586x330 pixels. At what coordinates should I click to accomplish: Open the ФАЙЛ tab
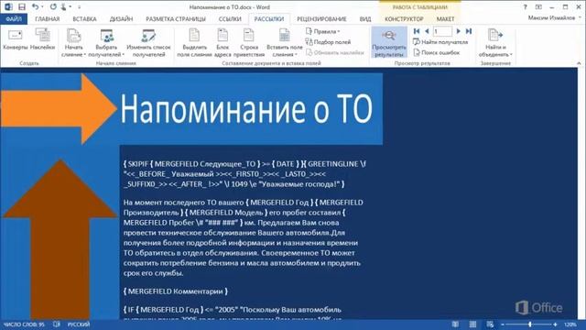(14, 18)
